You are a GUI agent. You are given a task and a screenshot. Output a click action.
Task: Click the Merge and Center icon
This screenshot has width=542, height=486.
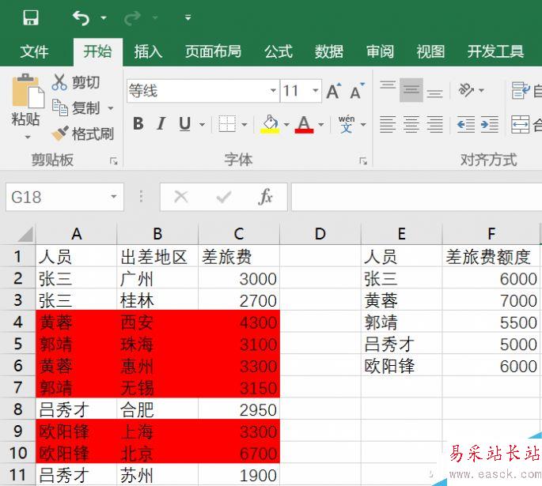pyautogui.click(x=520, y=124)
